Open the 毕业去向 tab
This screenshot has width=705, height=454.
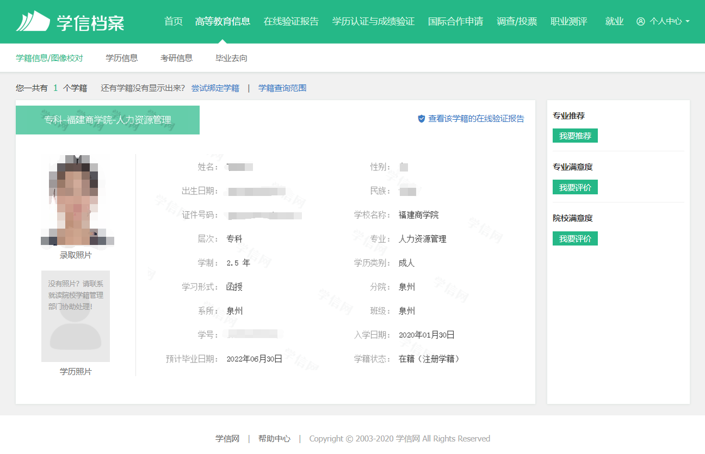(x=231, y=58)
